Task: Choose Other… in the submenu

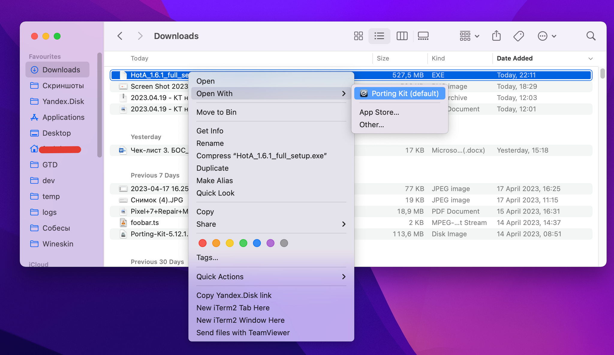Action: pos(400,125)
